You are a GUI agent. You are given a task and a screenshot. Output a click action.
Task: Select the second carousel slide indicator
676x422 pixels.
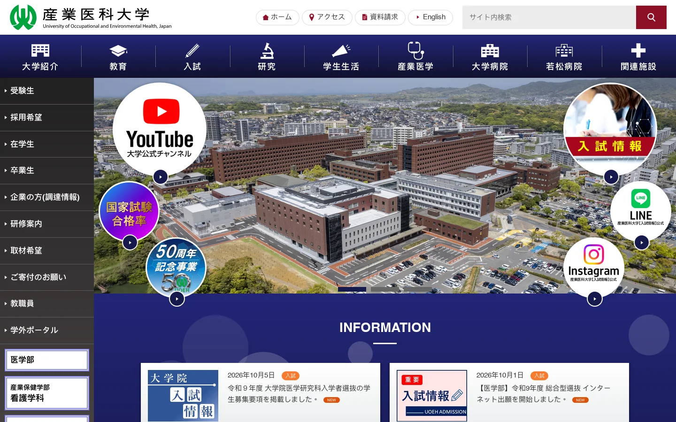385,289
